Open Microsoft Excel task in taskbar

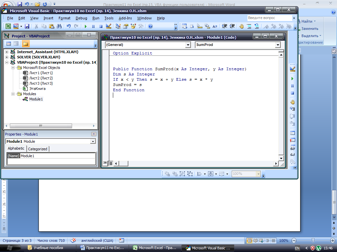[x=155, y=248]
